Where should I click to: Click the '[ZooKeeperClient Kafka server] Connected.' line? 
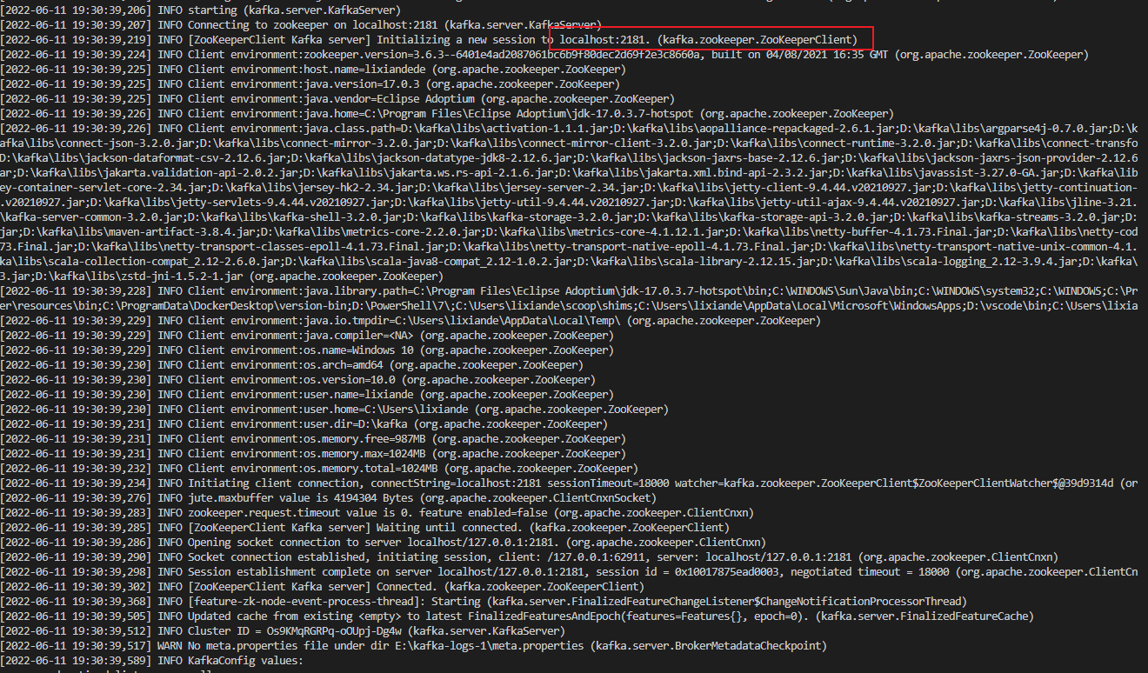pyautogui.click(x=322, y=586)
